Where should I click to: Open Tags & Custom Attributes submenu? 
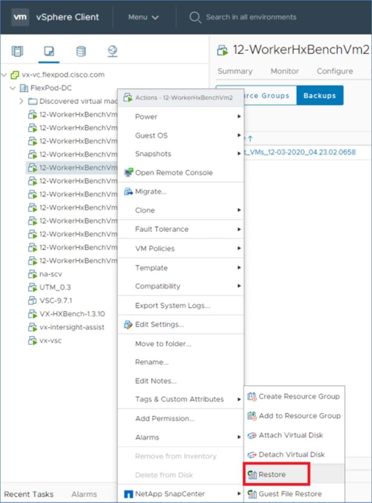click(181, 399)
